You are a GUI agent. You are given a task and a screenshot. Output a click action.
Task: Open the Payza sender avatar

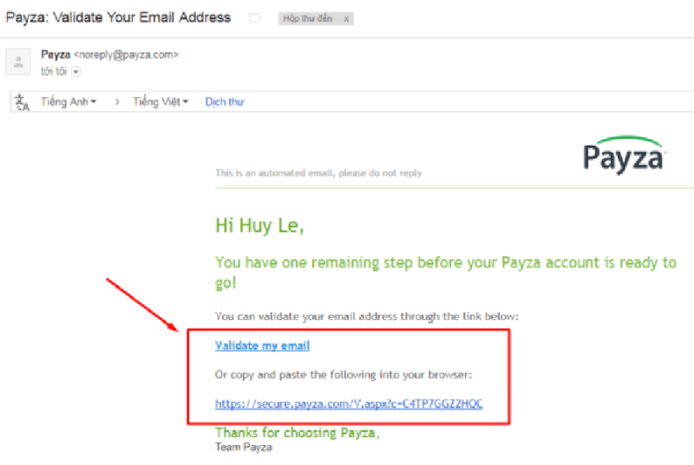coord(18,62)
